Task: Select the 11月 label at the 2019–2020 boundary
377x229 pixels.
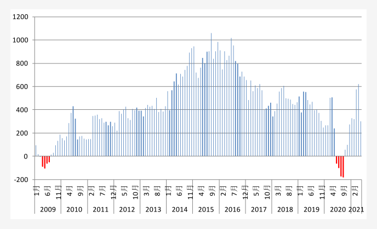Action: [322, 192]
